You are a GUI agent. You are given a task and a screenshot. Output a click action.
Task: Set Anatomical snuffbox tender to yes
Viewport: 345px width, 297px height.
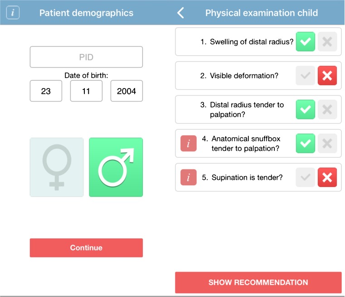point(305,144)
